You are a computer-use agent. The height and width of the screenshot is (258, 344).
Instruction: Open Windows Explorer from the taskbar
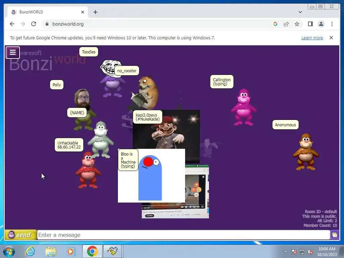coord(51,251)
